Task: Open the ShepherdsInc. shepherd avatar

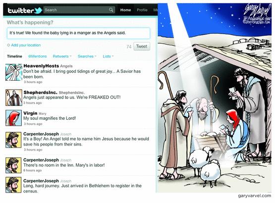Action: [x=14, y=98]
